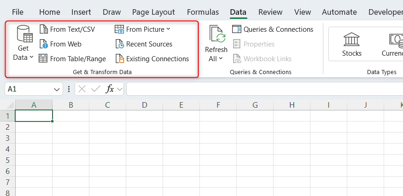Viewport: 403px width, 196px height.
Task: Click the formula bar three-dot resize handle
Action: click(69, 89)
